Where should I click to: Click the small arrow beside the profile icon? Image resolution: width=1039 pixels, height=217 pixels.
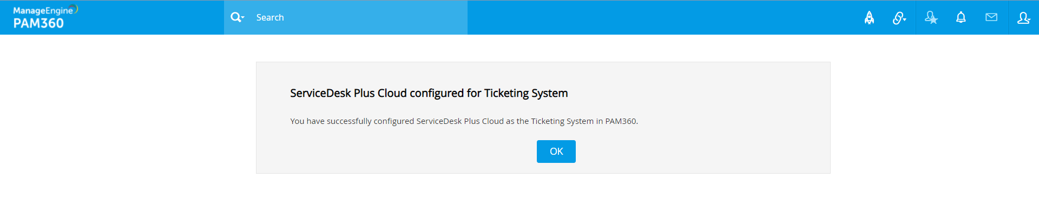[x=1028, y=21]
